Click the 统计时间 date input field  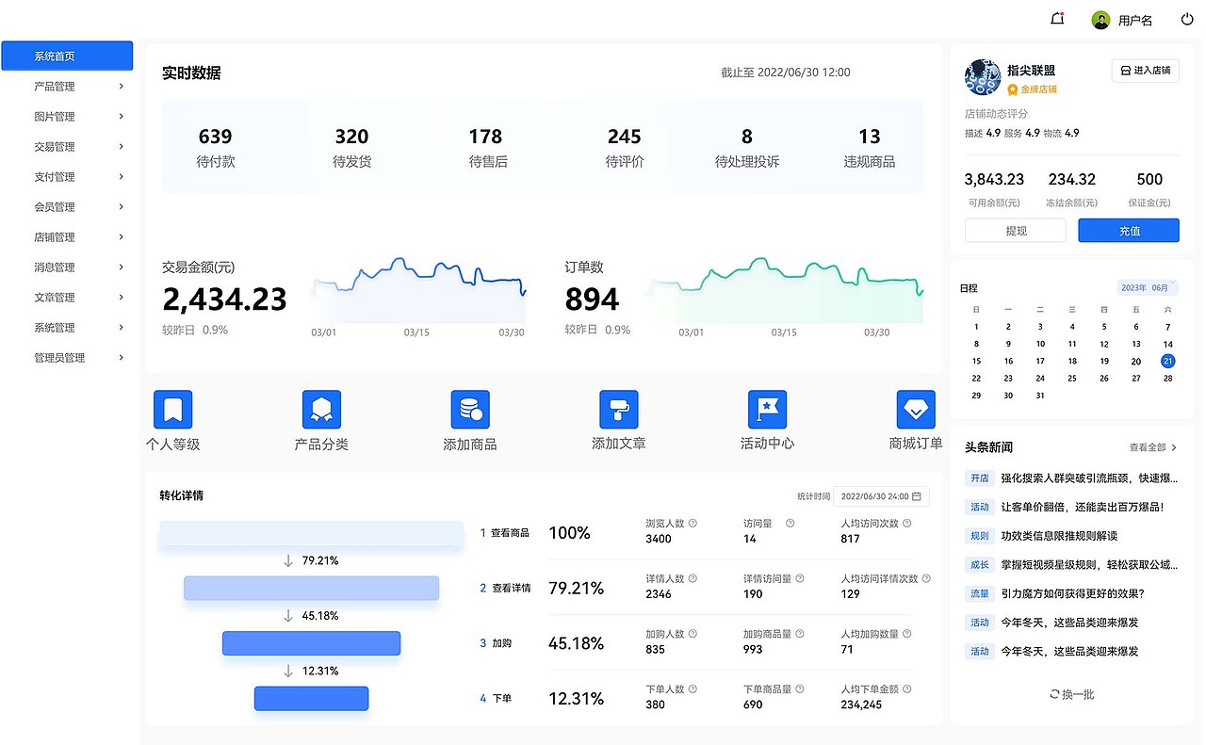[x=881, y=496]
